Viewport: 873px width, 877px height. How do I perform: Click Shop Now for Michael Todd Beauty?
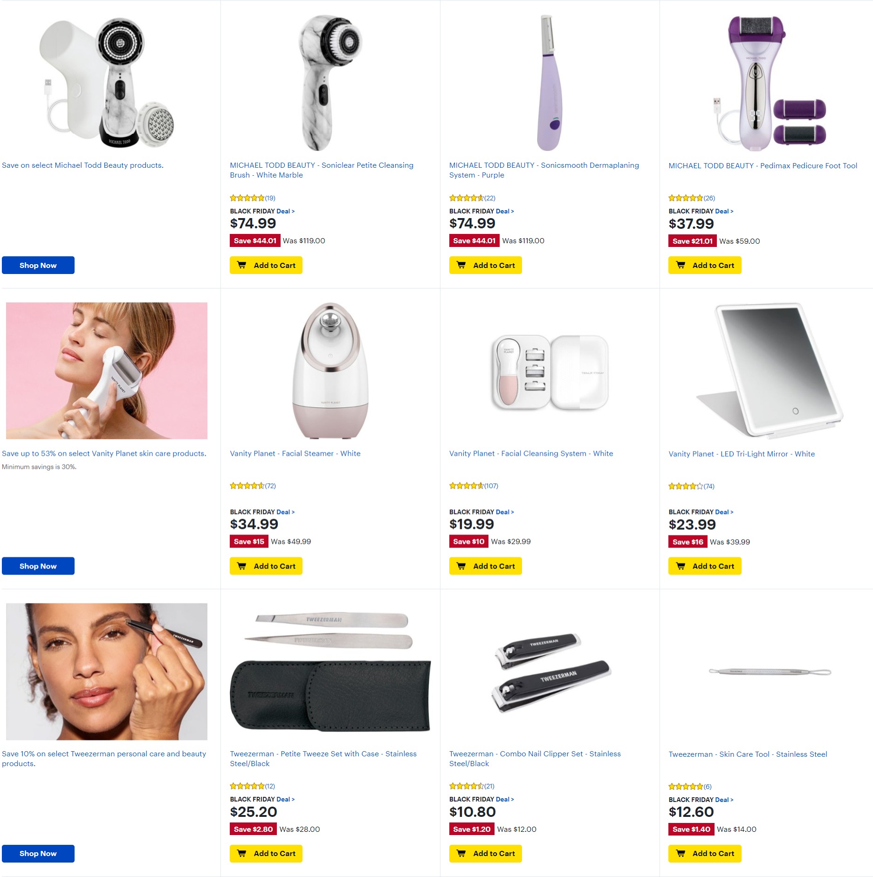(38, 265)
